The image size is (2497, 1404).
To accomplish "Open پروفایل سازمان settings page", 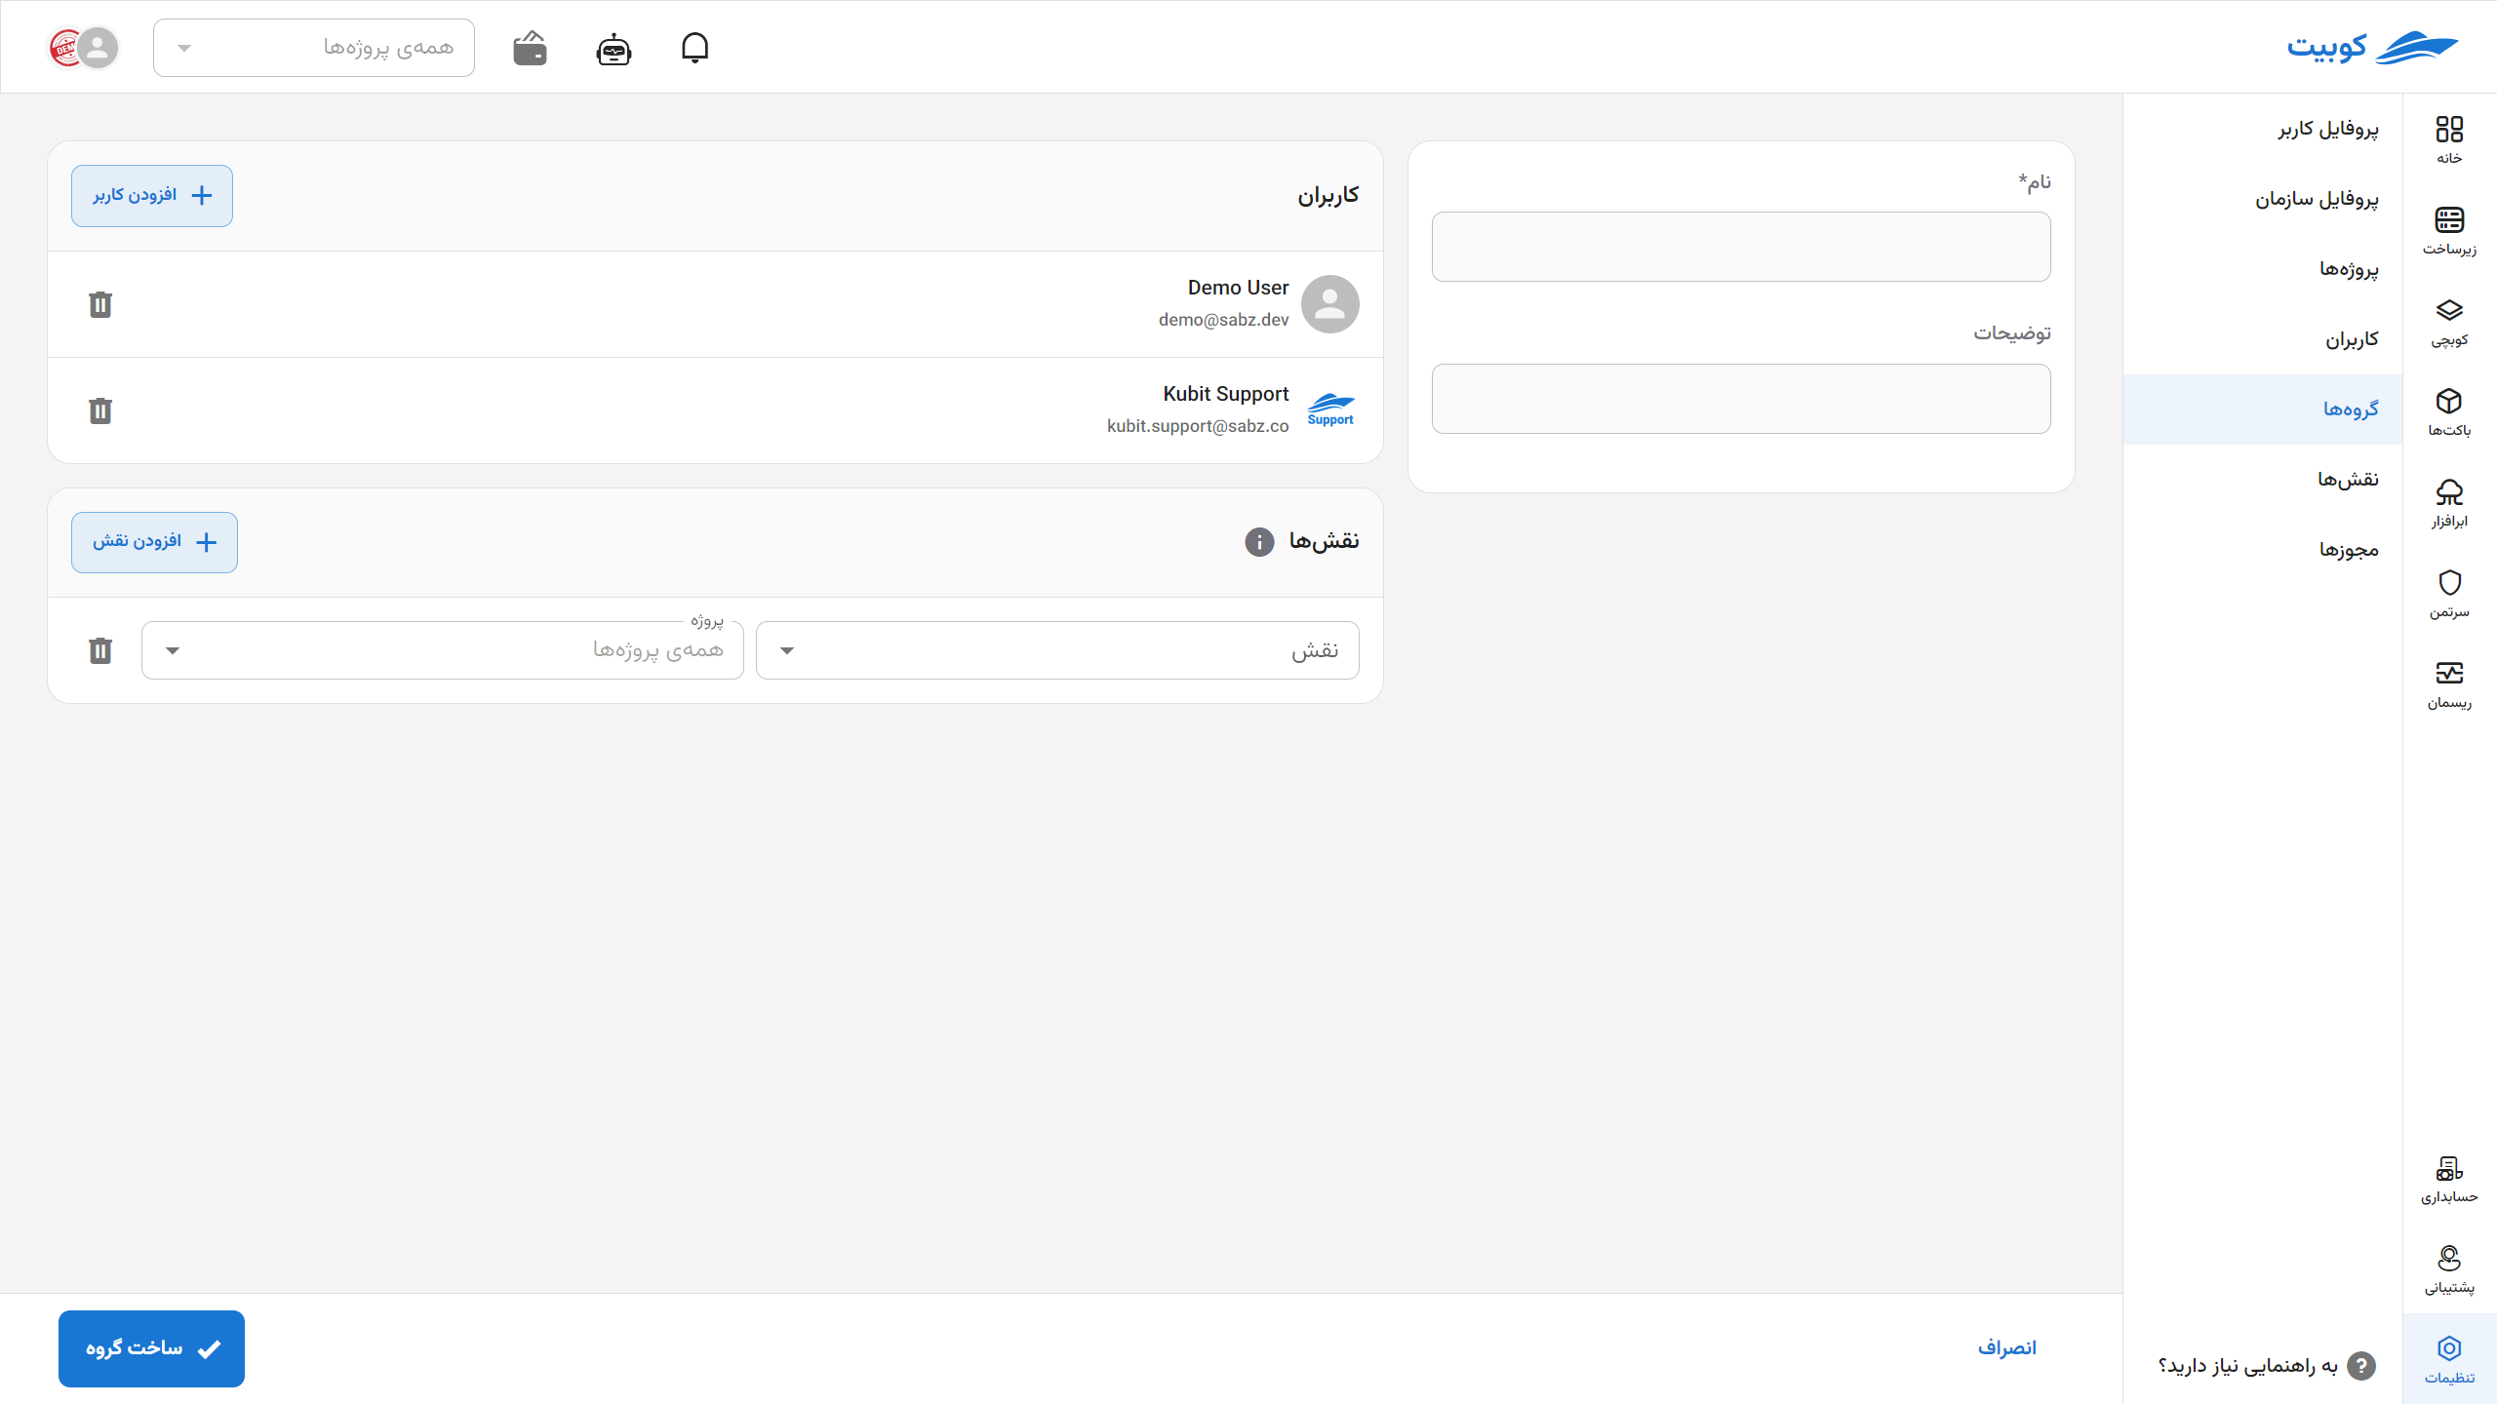I will click(2263, 199).
